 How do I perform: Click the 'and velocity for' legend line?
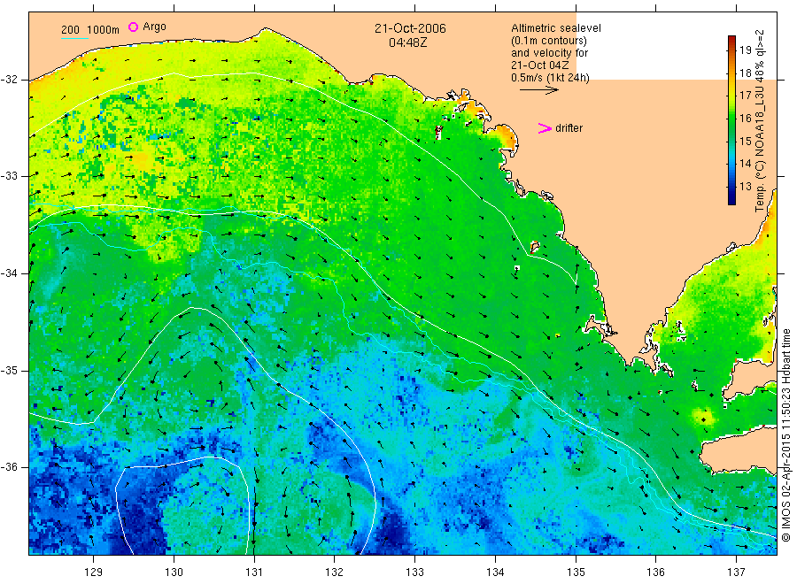click(x=549, y=53)
